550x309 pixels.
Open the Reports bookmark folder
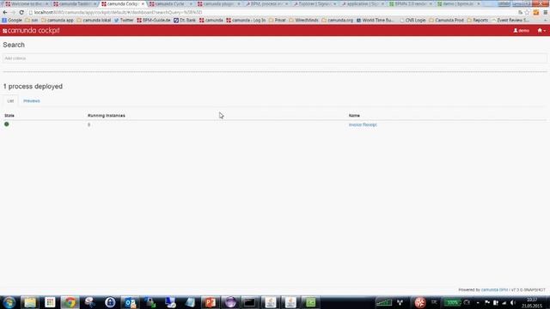coord(478,21)
